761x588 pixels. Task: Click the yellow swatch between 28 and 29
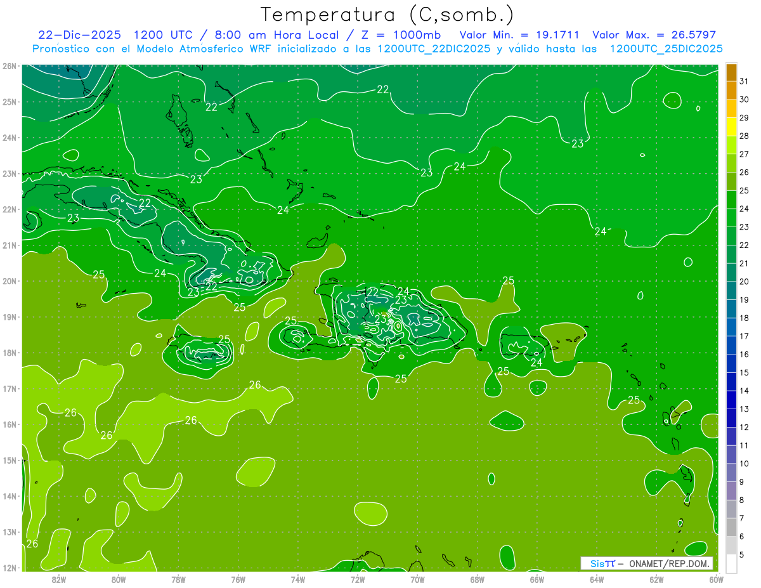(731, 127)
